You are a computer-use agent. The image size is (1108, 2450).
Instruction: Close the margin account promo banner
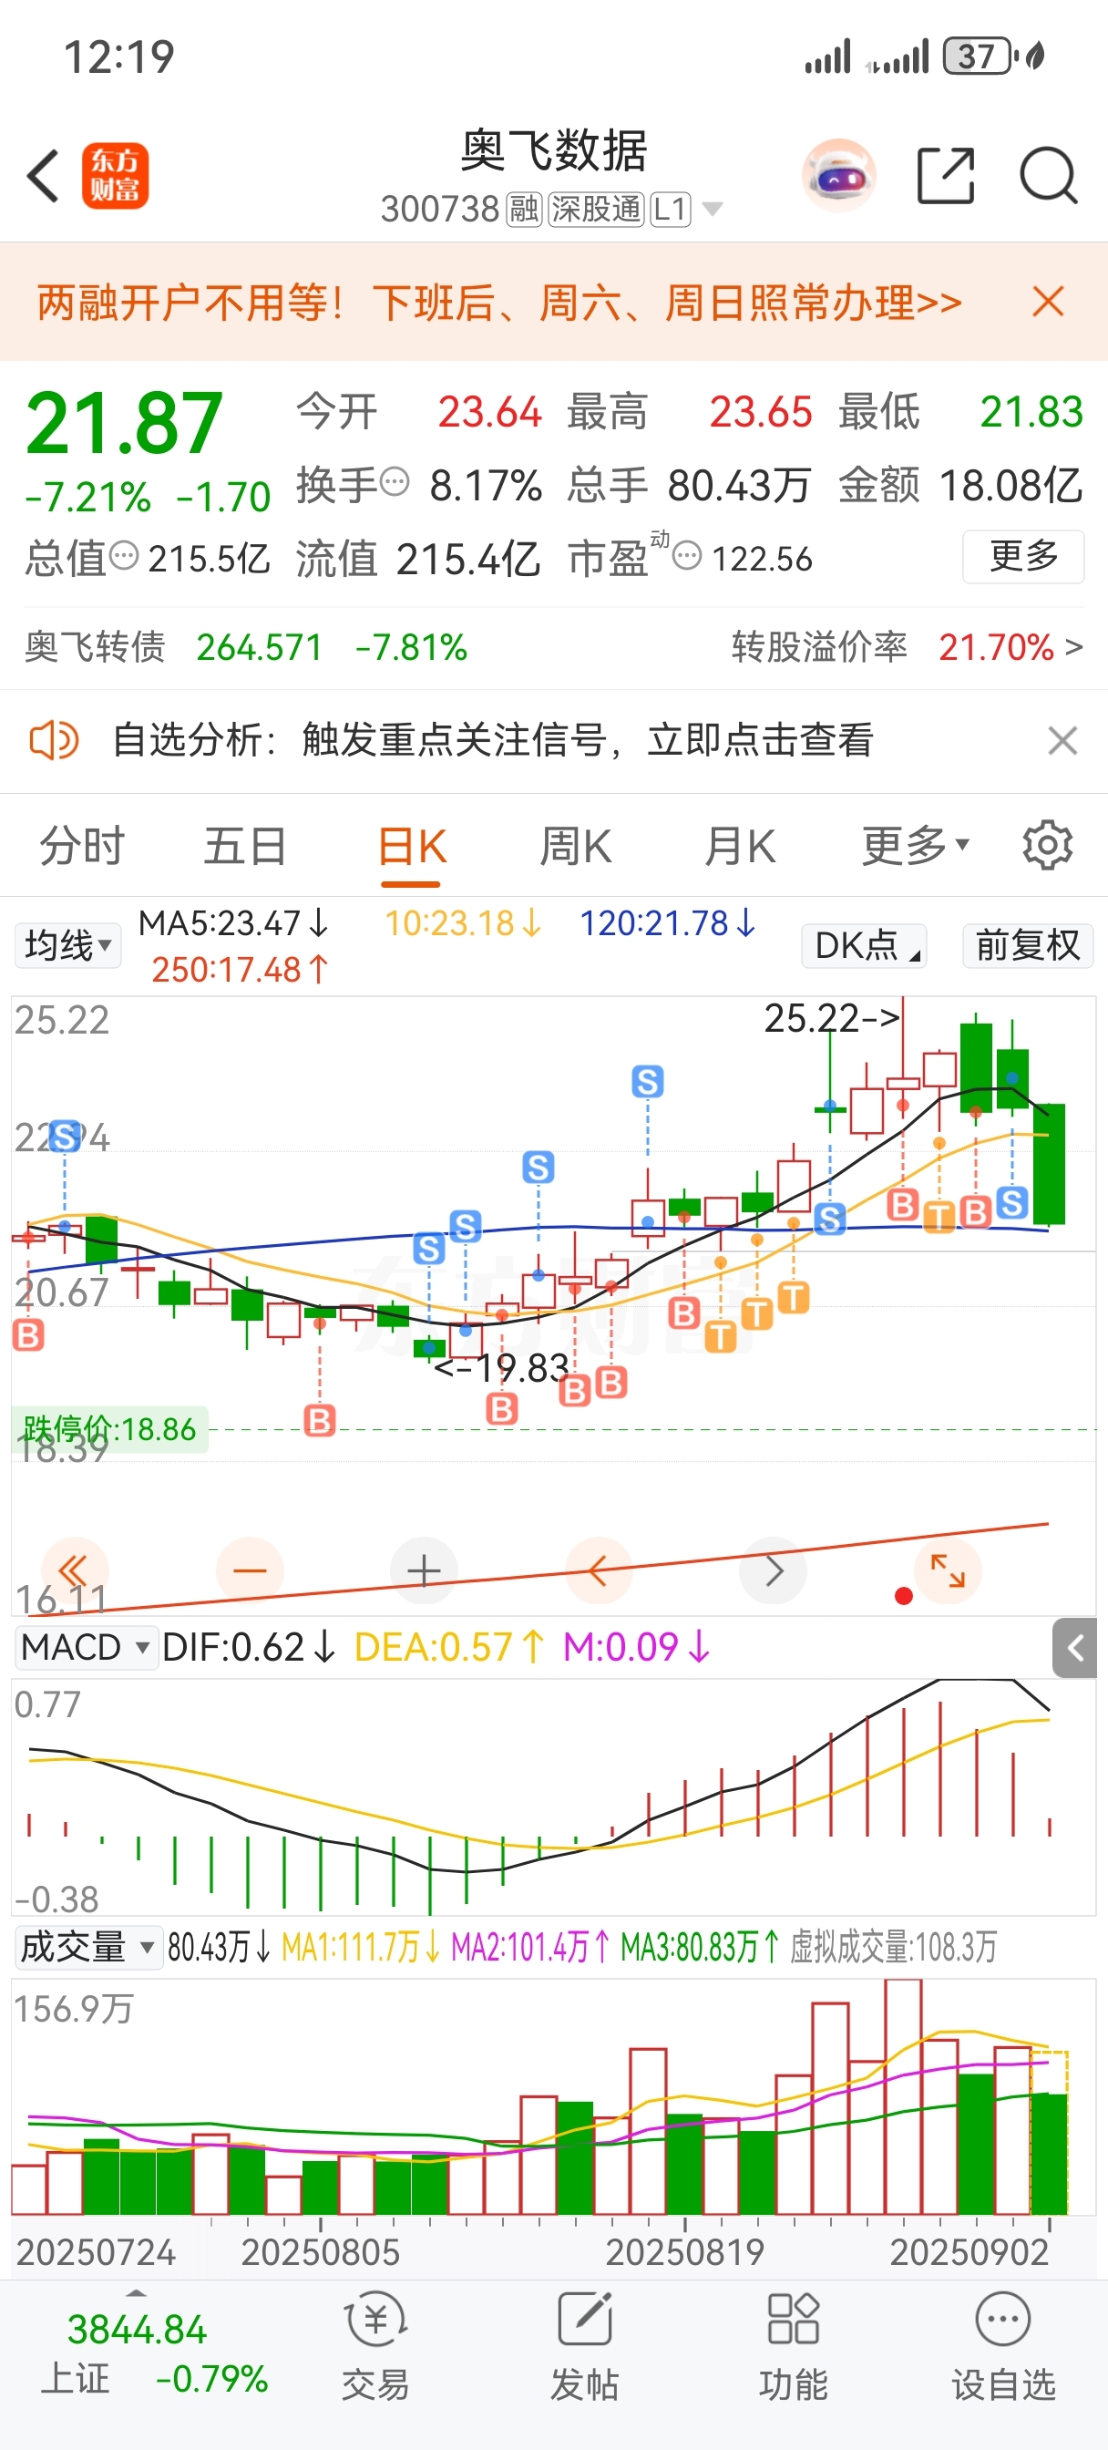point(1048,303)
